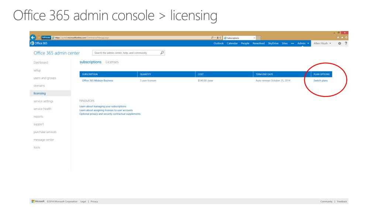This screenshot has height=213, width=378.
Task: Open setup in the sidebar
Action: pyautogui.click(x=37, y=71)
